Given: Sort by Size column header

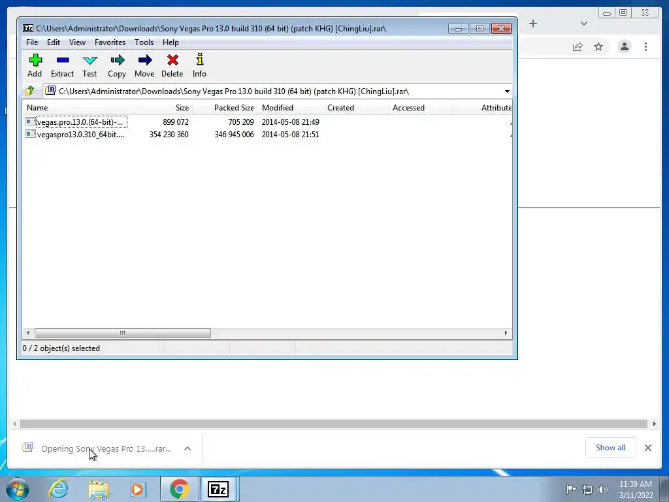Looking at the screenshot, I should tap(159, 108).
